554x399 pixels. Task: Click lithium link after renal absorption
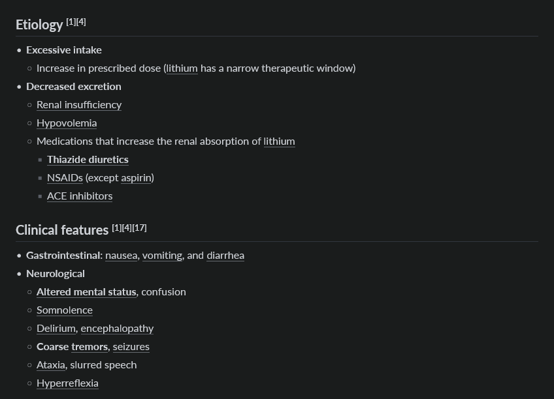(x=279, y=141)
